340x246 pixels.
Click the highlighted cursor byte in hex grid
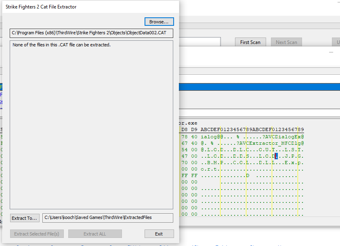(276, 156)
